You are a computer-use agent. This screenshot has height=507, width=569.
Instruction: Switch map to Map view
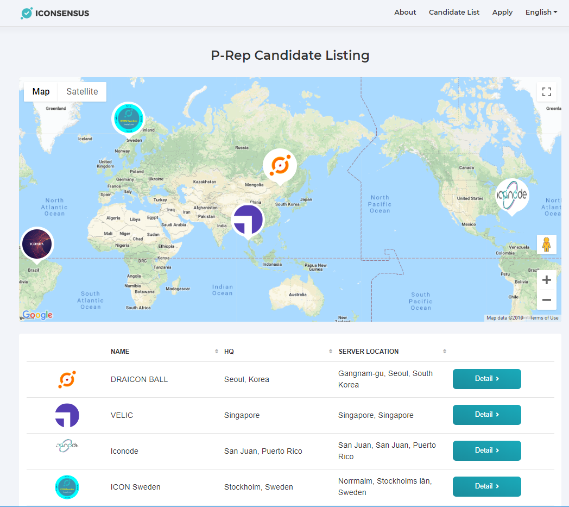coord(41,92)
